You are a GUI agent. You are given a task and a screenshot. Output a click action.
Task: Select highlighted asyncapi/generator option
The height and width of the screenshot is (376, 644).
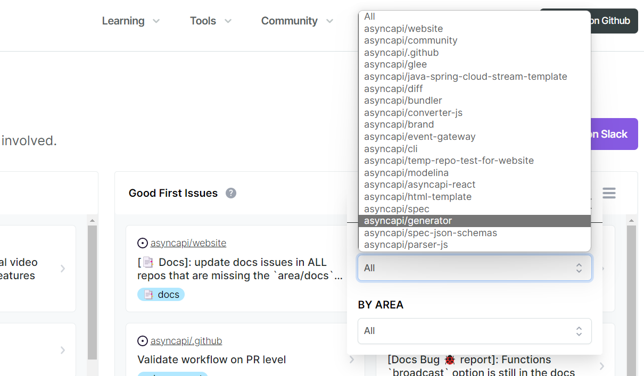point(475,221)
